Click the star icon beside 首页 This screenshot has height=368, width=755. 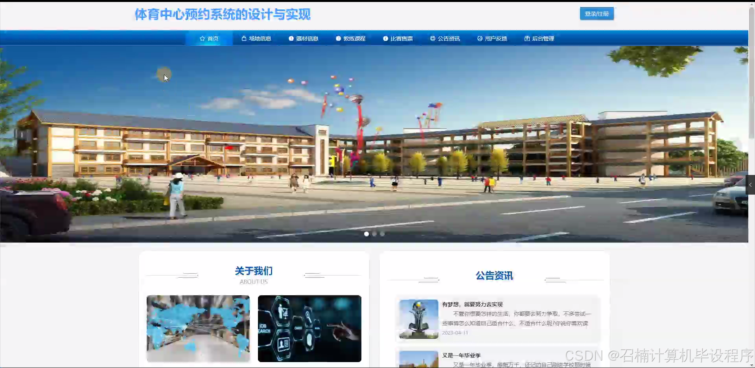tap(202, 39)
